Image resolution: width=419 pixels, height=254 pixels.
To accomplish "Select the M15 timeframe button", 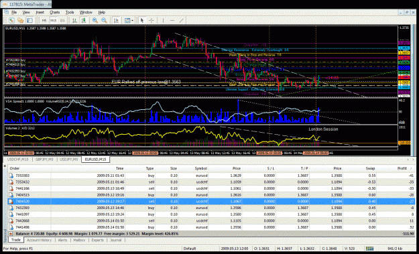I will [x=54, y=20].
